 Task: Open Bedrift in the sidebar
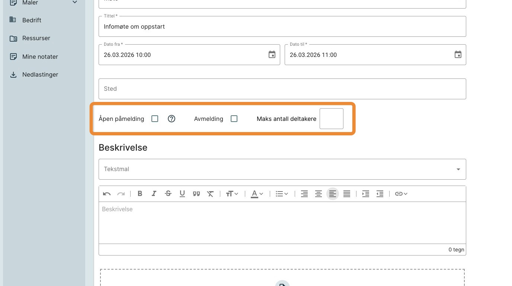[x=32, y=20]
